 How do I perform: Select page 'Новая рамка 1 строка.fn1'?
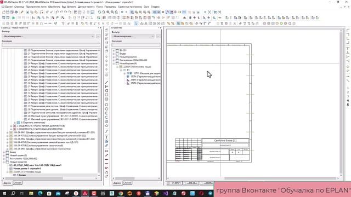[x=27, y=169]
